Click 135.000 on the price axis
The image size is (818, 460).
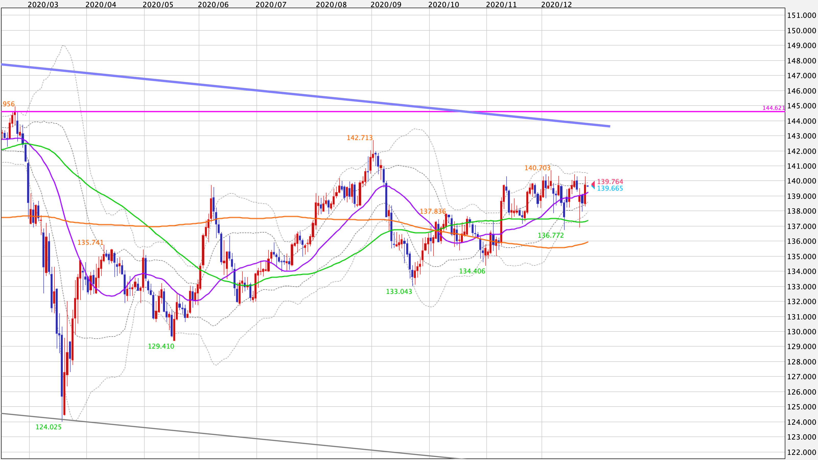(x=801, y=256)
